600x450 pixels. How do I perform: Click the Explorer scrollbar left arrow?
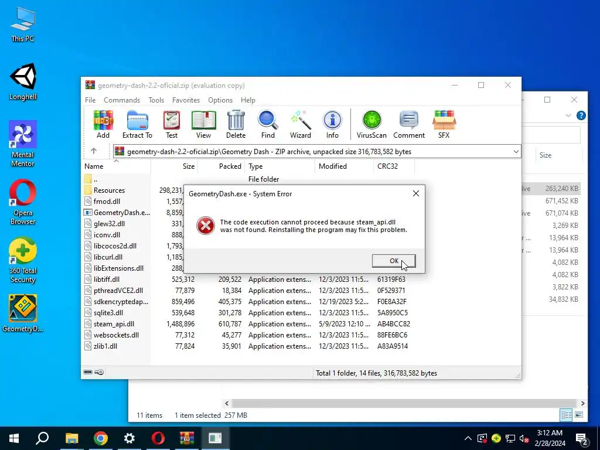coord(227,403)
